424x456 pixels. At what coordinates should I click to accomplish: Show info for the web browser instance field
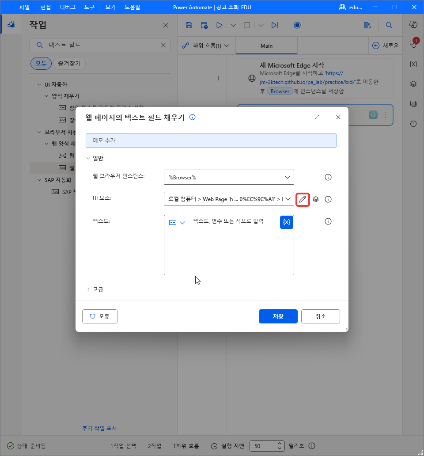(x=328, y=177)
